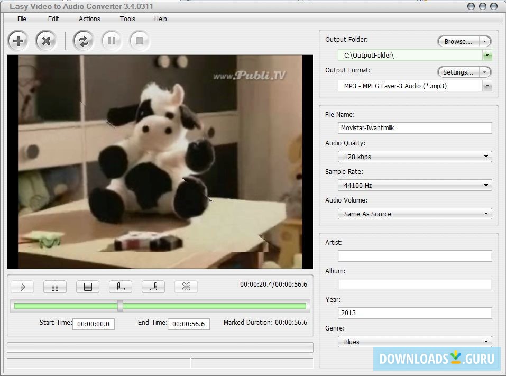Pause the video preview playback
The image size is (506, 376).
point(55,287)
